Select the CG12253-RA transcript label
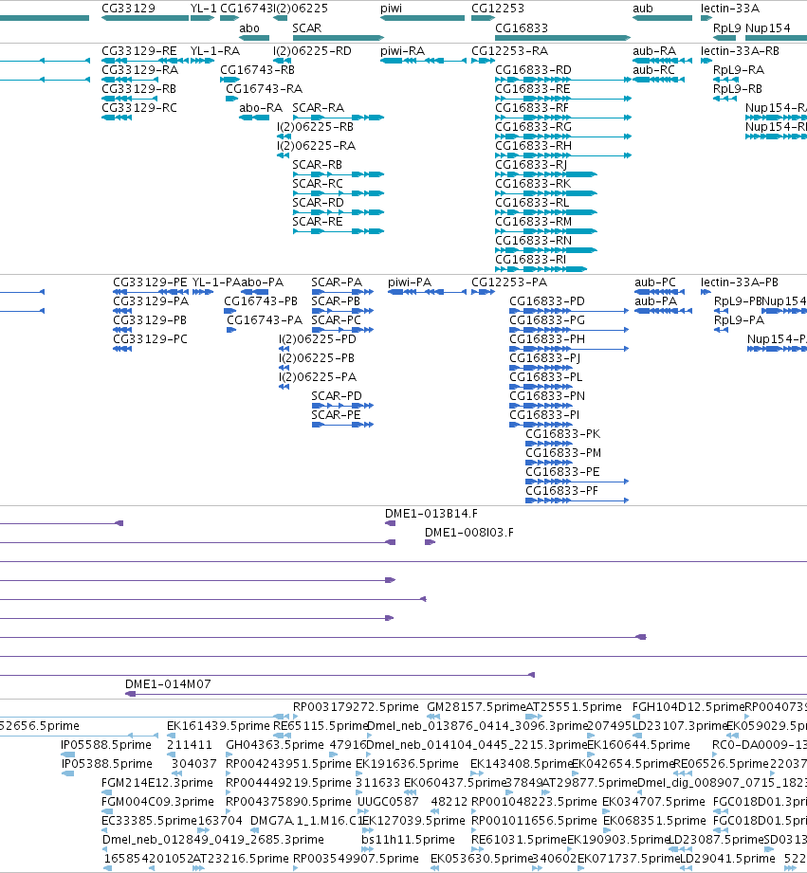Screen dimensions: 807x873 [x=509, y=50]
